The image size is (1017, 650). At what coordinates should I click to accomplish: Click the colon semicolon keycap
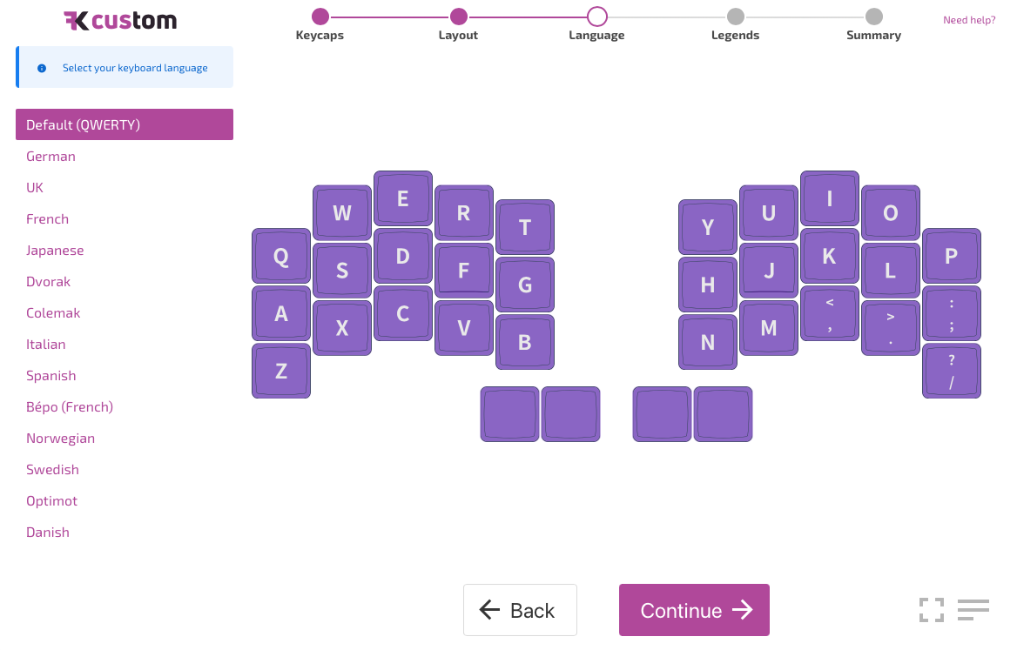coord(952,313)
